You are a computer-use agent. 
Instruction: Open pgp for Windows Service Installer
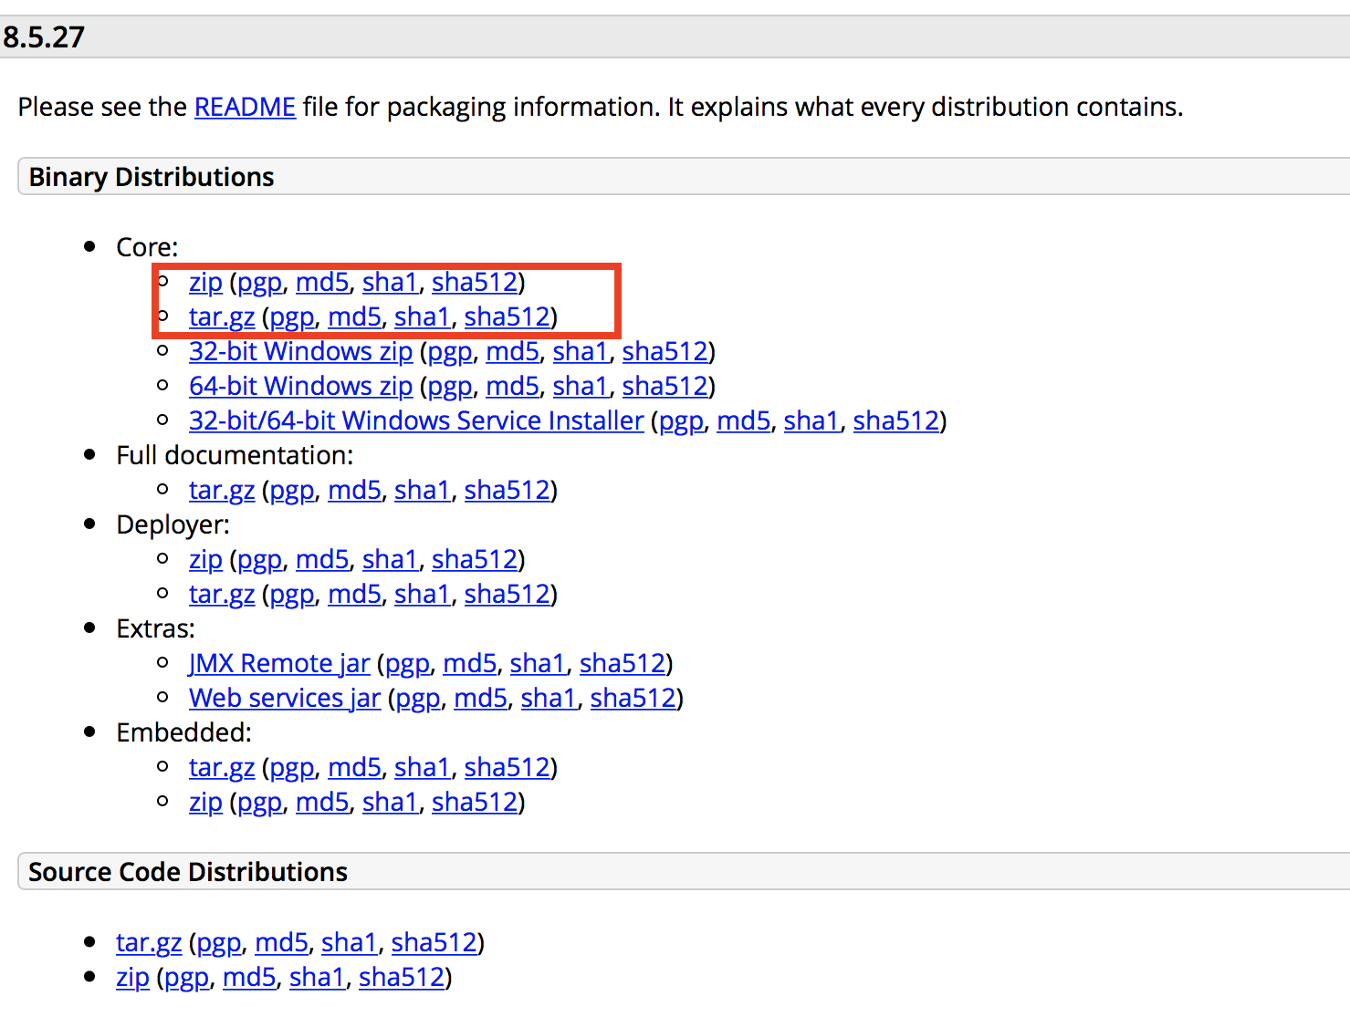coord(681,421)
